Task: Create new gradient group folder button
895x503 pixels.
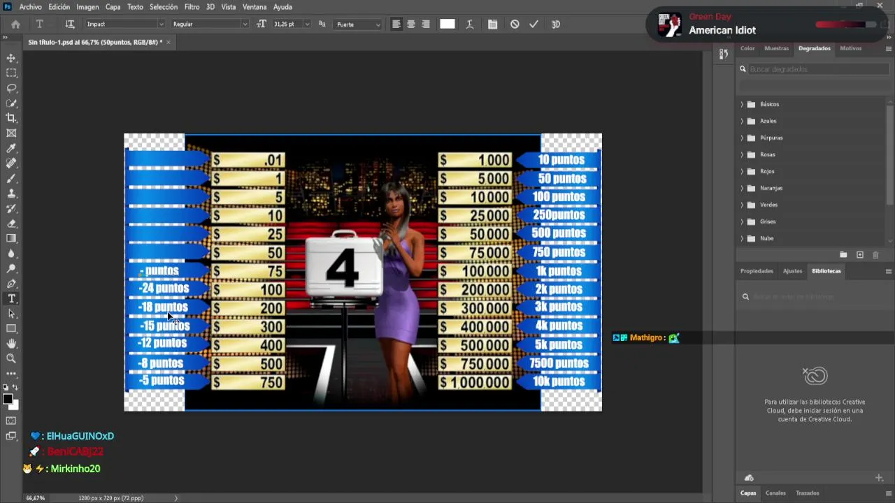Action: [843, 255]
